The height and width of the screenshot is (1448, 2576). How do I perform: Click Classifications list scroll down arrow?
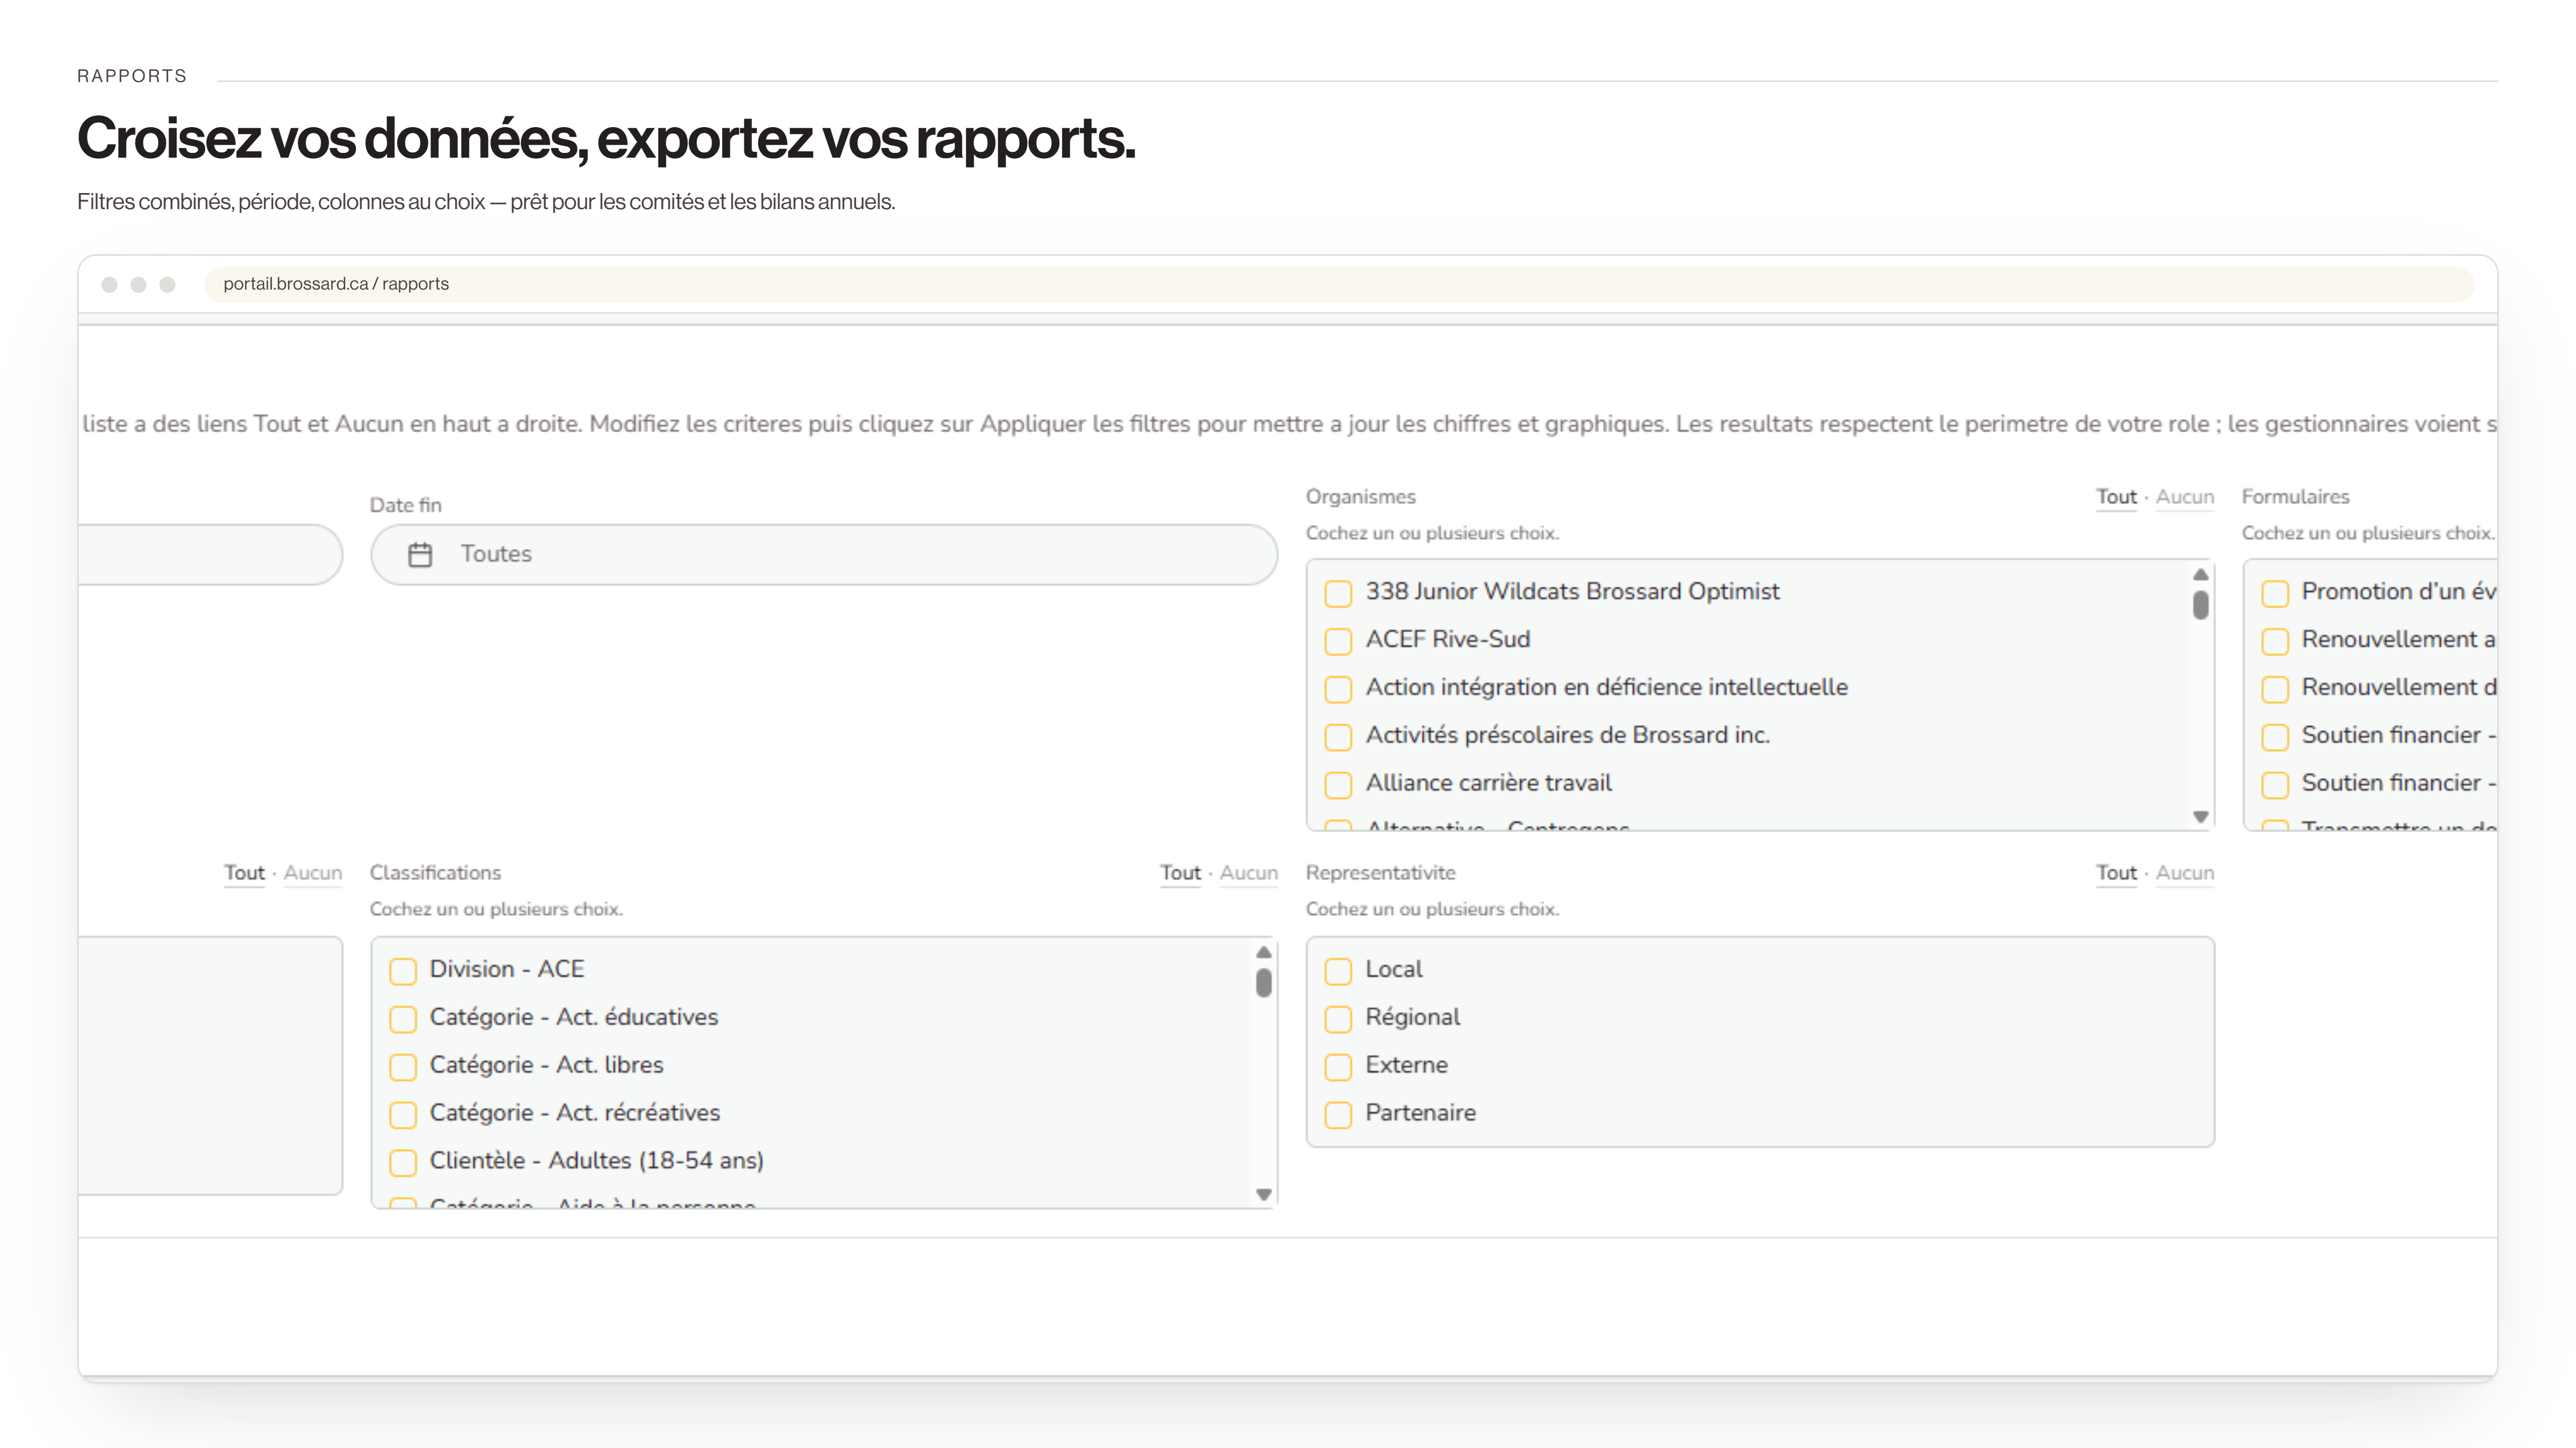[1264, 1194]
